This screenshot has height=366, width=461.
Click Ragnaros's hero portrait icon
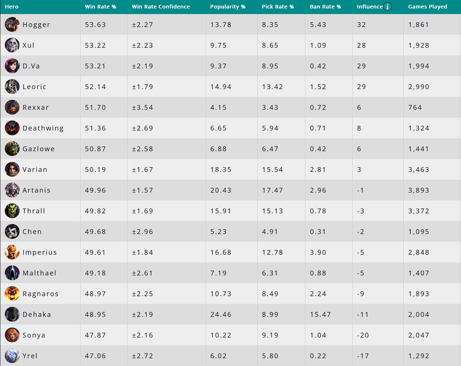(x=12, y=294)
